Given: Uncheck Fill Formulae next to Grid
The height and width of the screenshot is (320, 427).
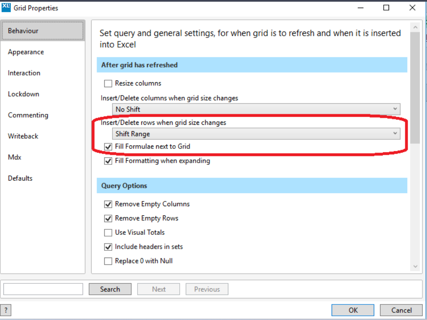Looking at the screenshot, I should pos(108,147).
